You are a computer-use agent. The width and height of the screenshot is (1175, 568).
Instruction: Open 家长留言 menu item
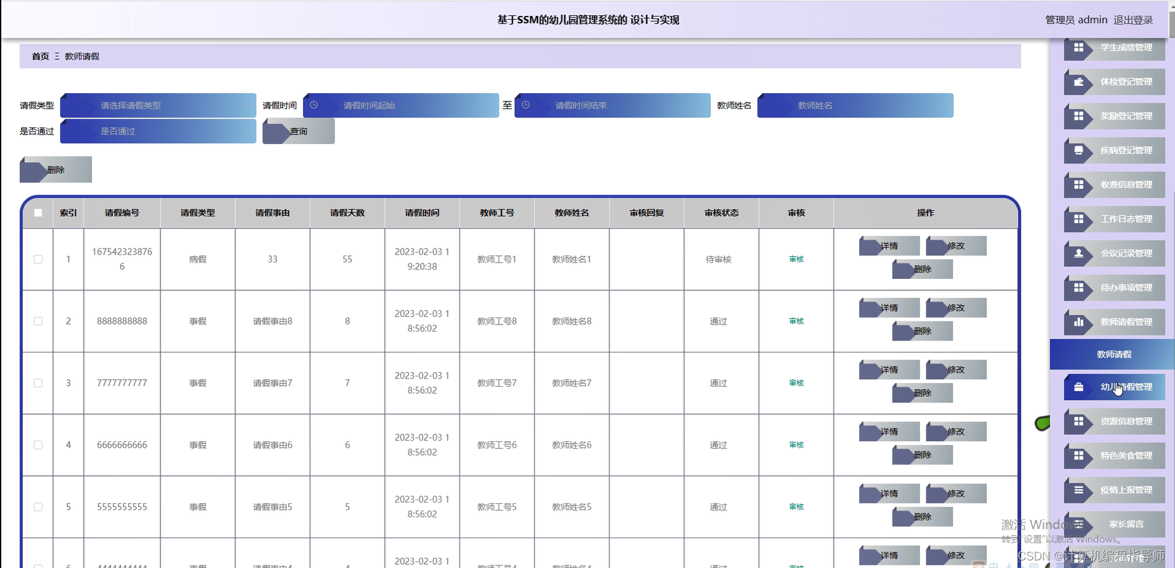click(1114, 524)
